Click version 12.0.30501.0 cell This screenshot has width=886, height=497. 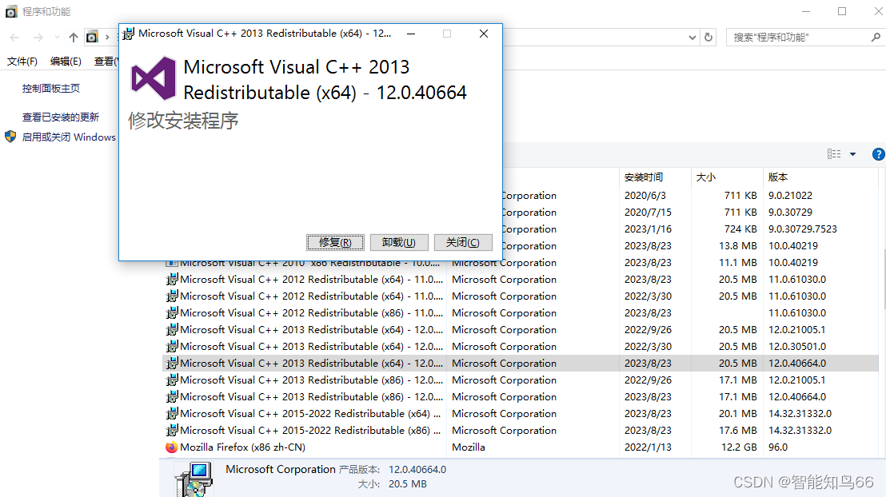tap(797, 346)
